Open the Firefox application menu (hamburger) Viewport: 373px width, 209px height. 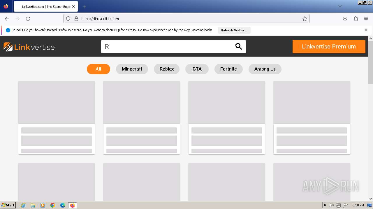point(366,19)
